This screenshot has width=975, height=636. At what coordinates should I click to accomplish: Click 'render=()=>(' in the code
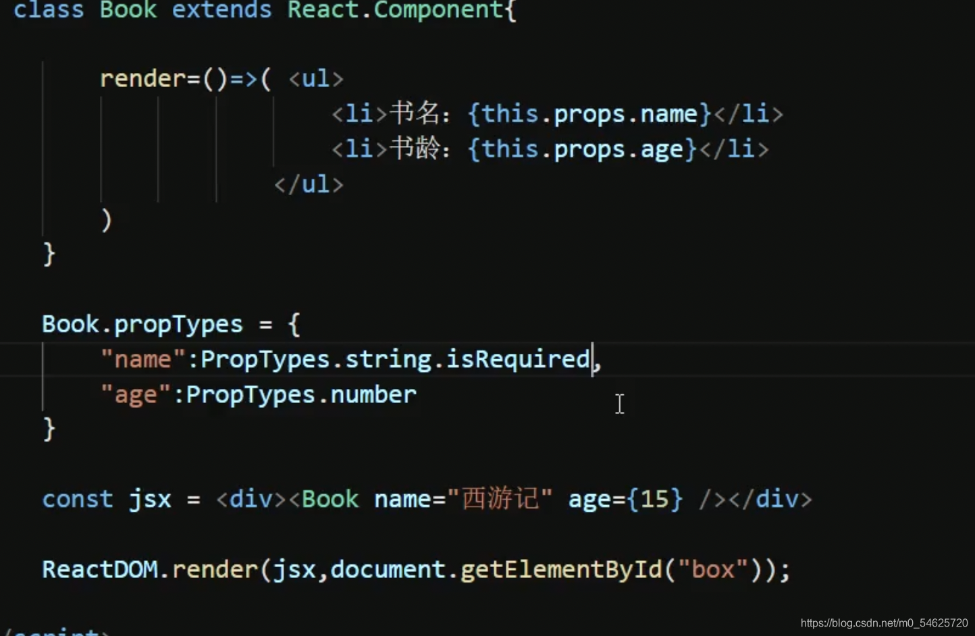(x=186, y=79)
